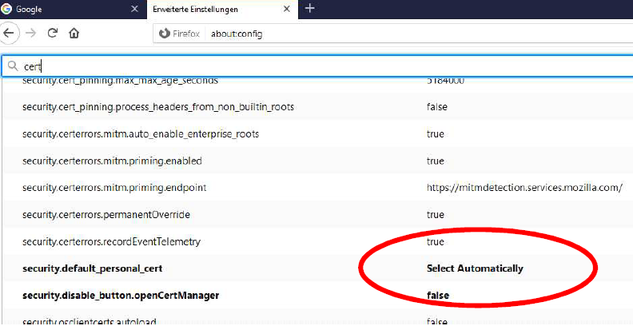This screenshot has width=633, height=326.
Task: Reload the about:config page
Action: pos(53,34)
